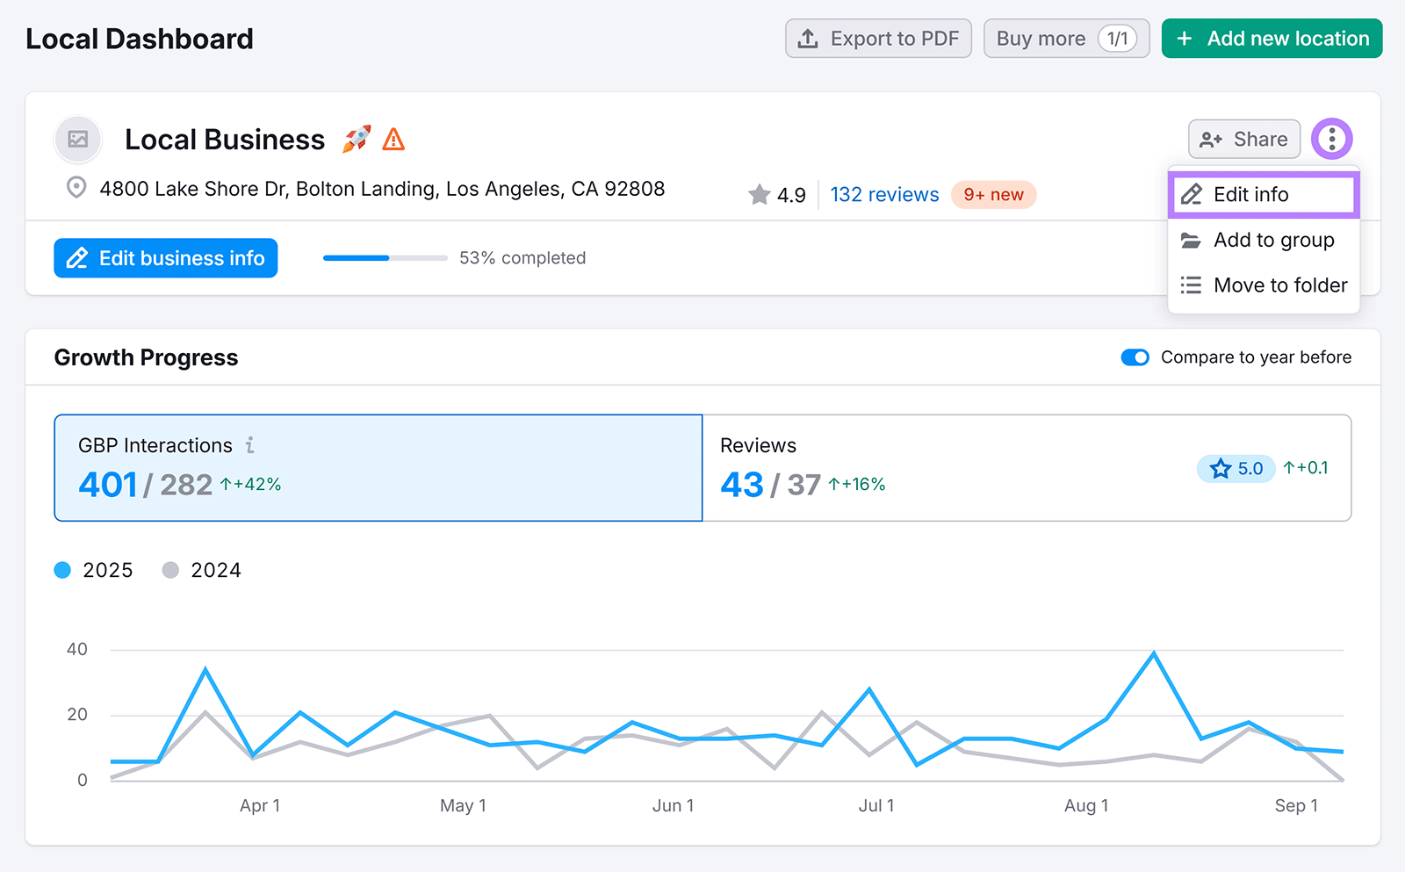
Task: Click the warning triangle icon beside the business name
Action: tap(393, 139)
